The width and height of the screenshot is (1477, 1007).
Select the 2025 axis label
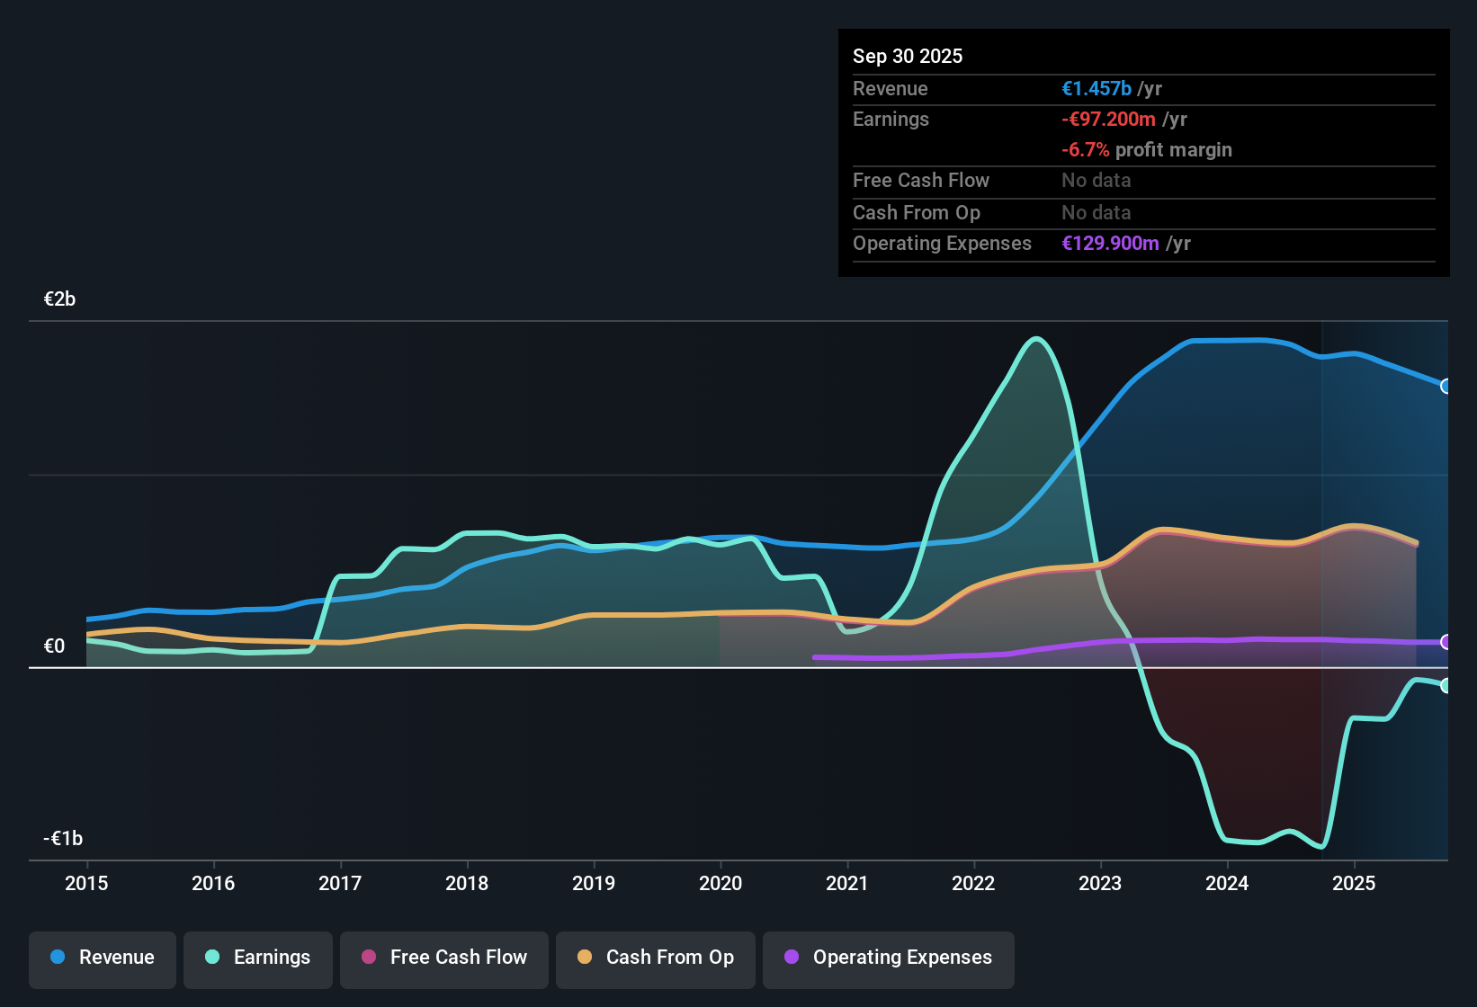1355,884
